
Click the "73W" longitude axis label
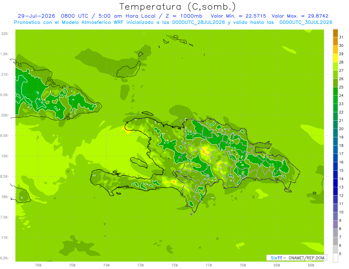click(x=140, y=265)
